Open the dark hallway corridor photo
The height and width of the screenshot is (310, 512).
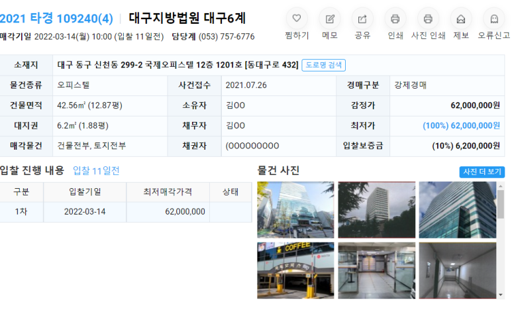click(458, 270)
